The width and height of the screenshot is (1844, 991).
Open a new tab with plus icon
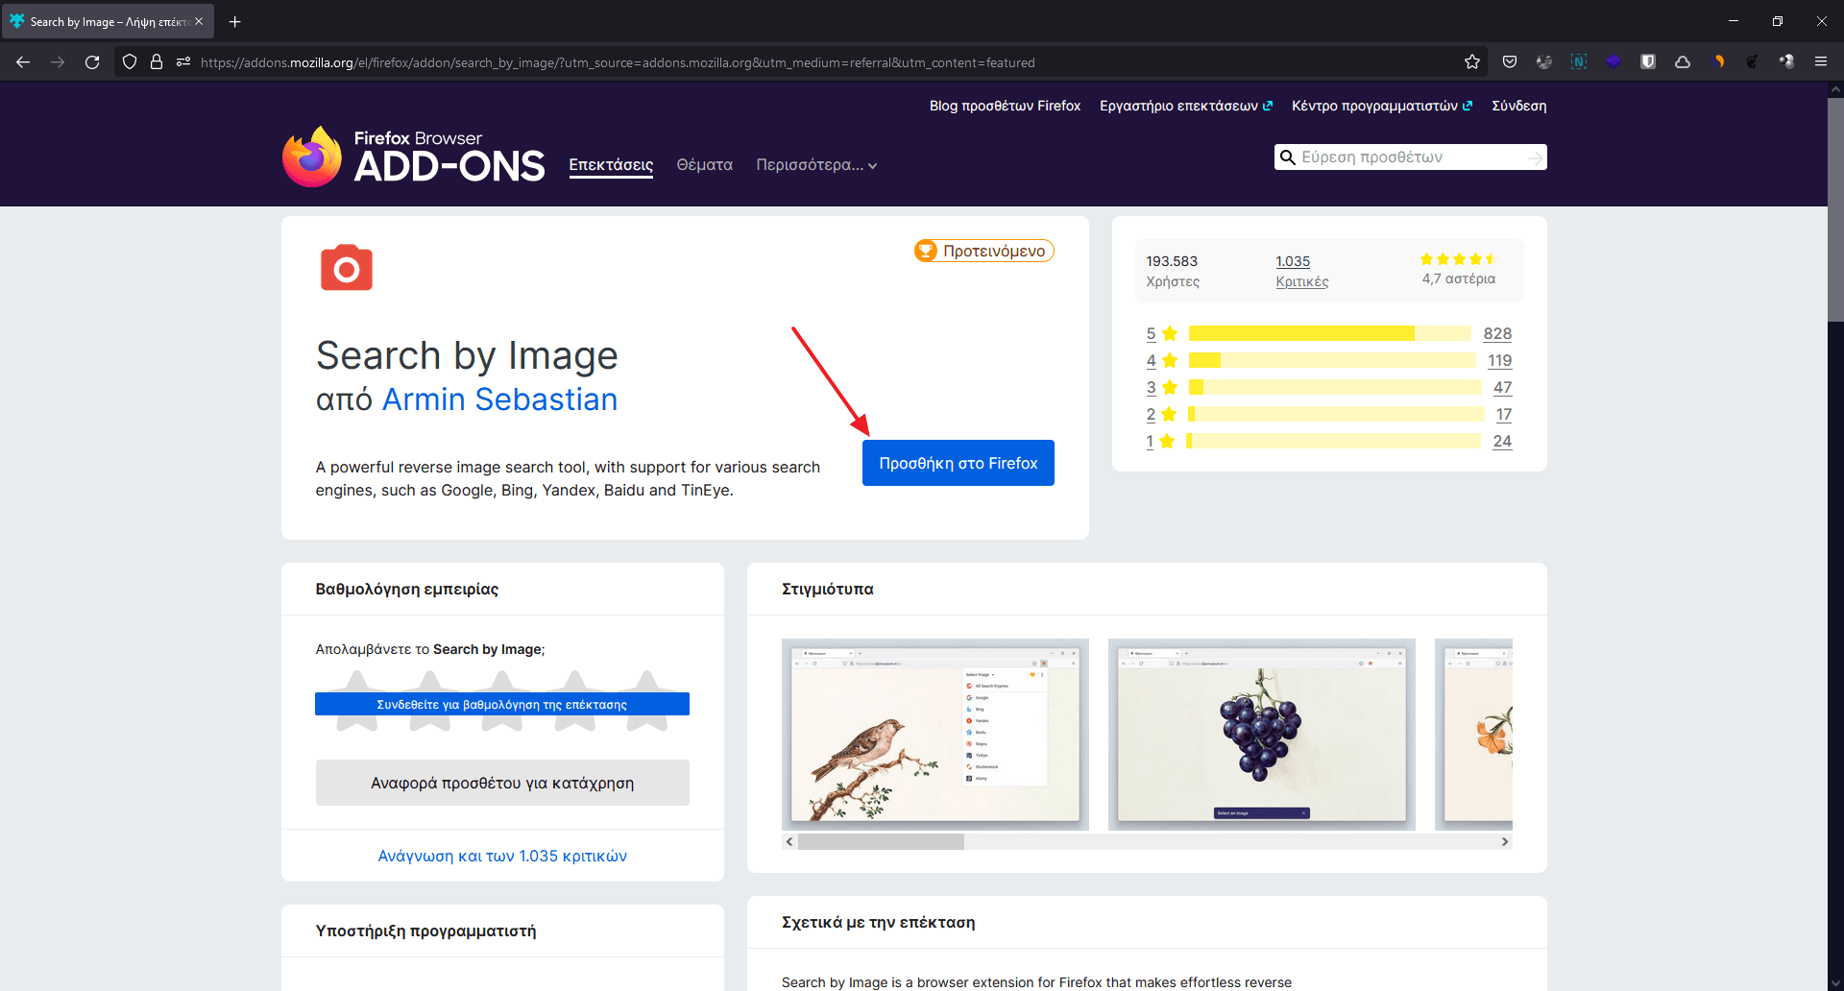[235, 21]
